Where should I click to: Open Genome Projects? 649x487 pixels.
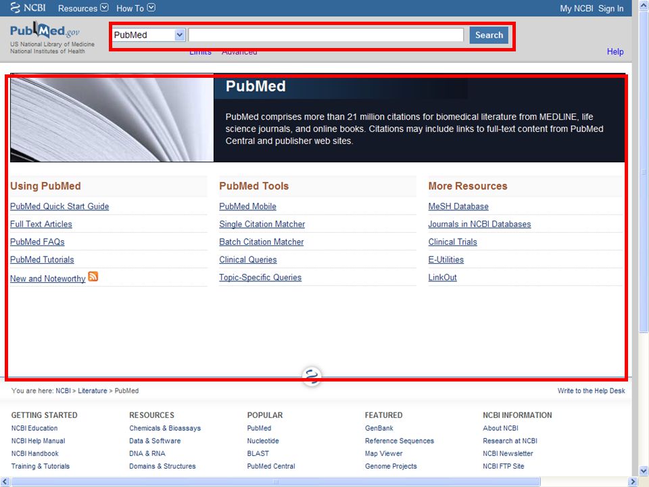[391, 466]
